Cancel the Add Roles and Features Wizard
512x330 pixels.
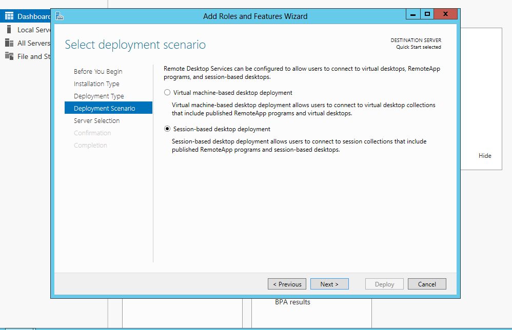click(x=427, y=283)
